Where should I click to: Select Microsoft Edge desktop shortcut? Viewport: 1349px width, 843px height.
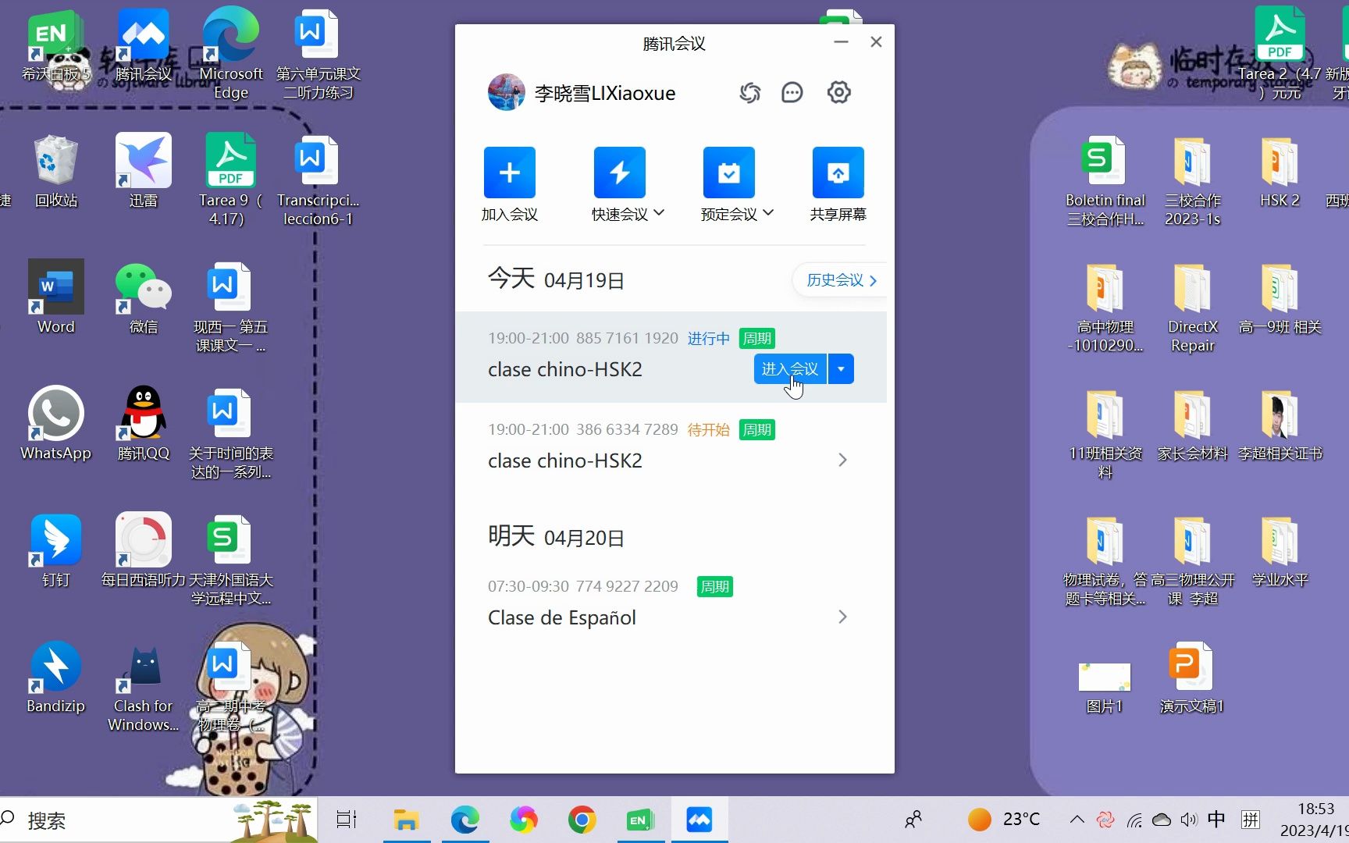(231, 55)
